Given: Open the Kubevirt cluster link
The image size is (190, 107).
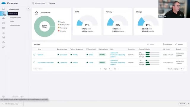Looking at the screenshot, I should [40, 55].
